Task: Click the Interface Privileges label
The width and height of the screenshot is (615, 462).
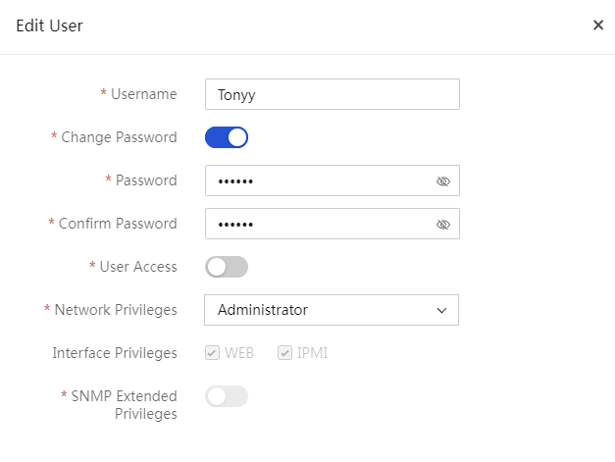Action: tap(115, 353)
